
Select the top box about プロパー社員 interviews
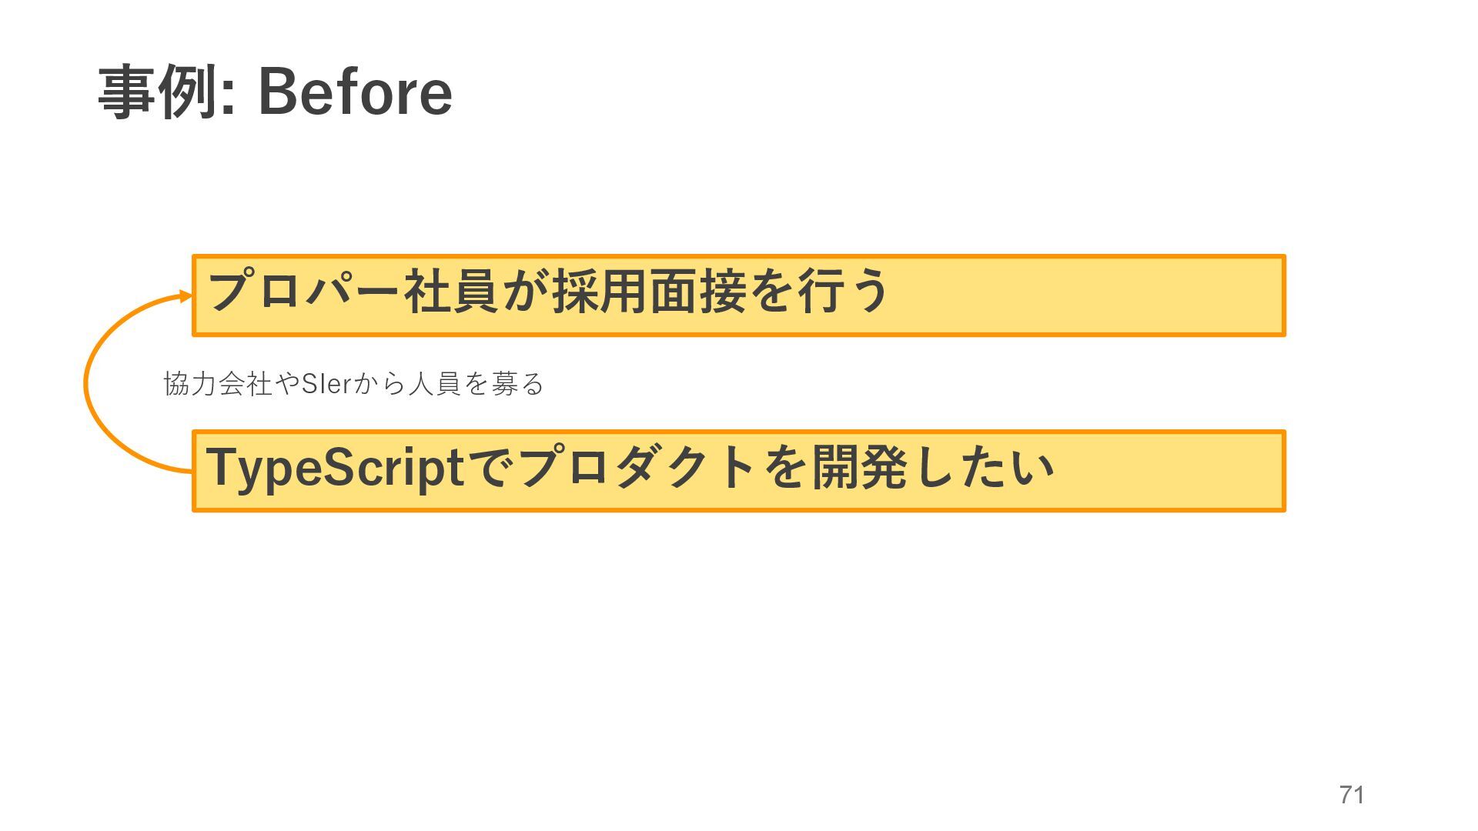(738, 295)
